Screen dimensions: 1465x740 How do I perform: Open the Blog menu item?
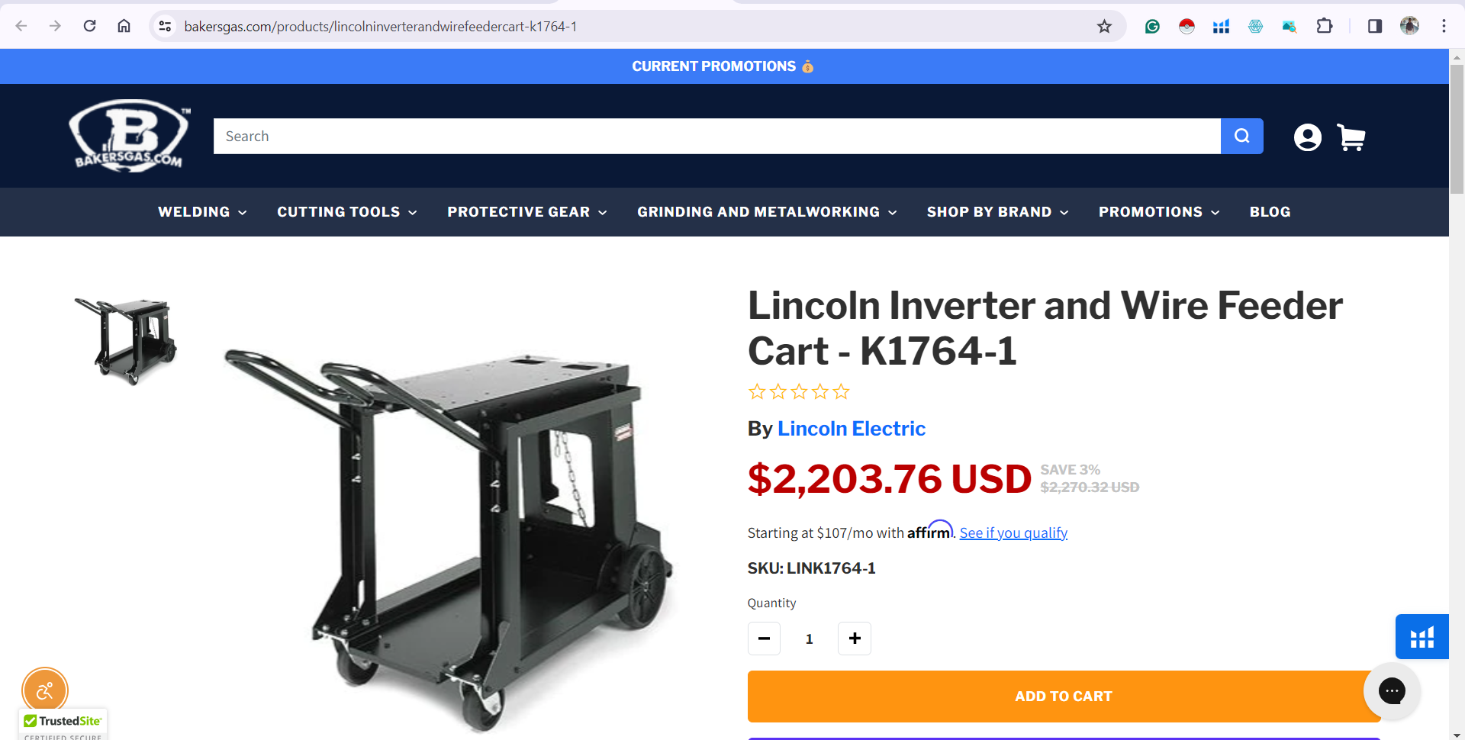[x=1270, y=212]
